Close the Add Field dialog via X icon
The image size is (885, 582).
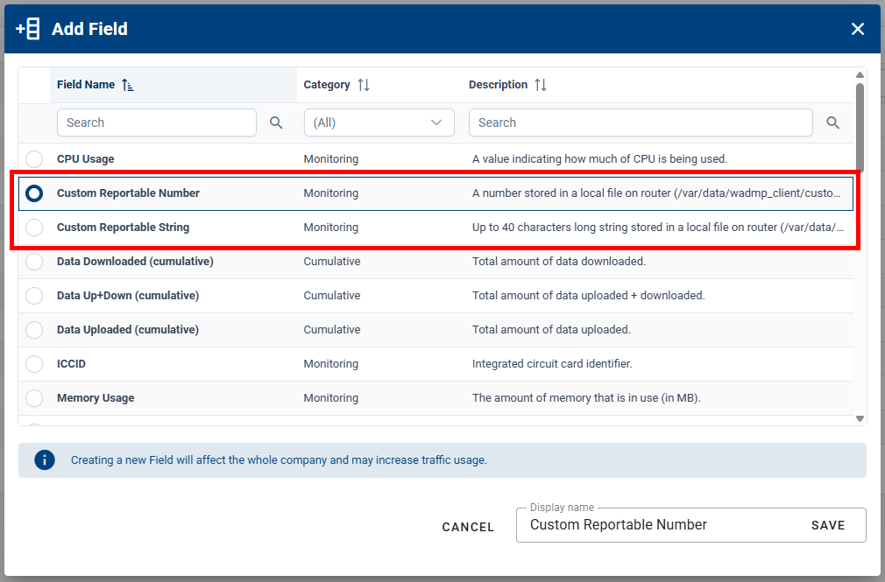pyautogui.click(x=858, y=28)
